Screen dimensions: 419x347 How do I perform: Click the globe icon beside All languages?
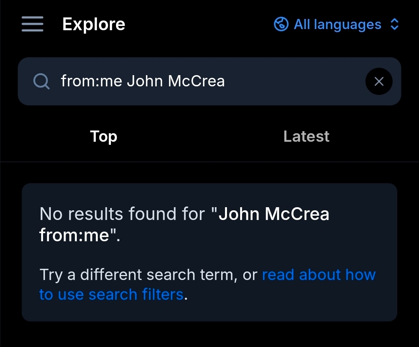coord(281,24)
